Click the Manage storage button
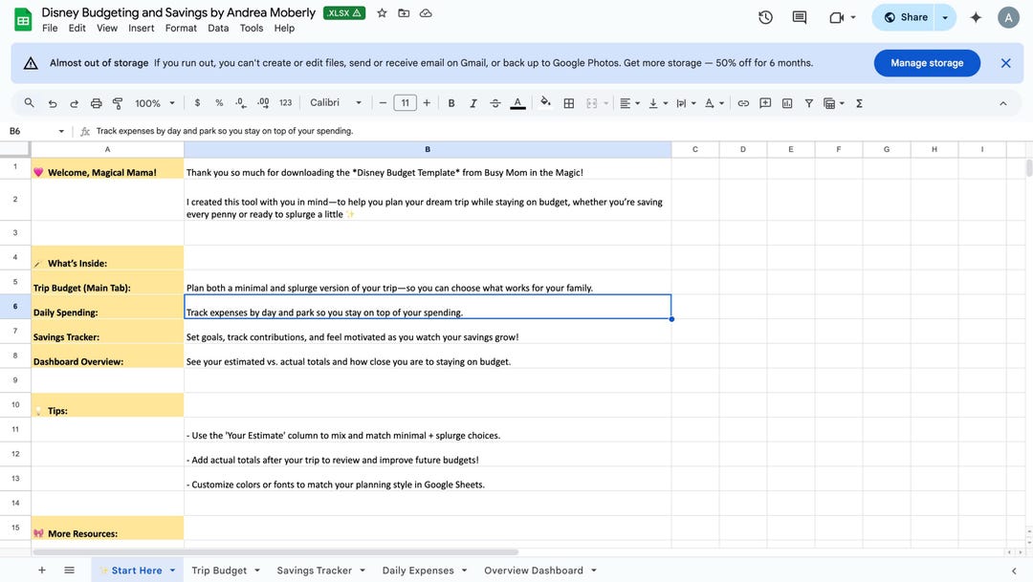1033x582 pixels. point(926,62)
